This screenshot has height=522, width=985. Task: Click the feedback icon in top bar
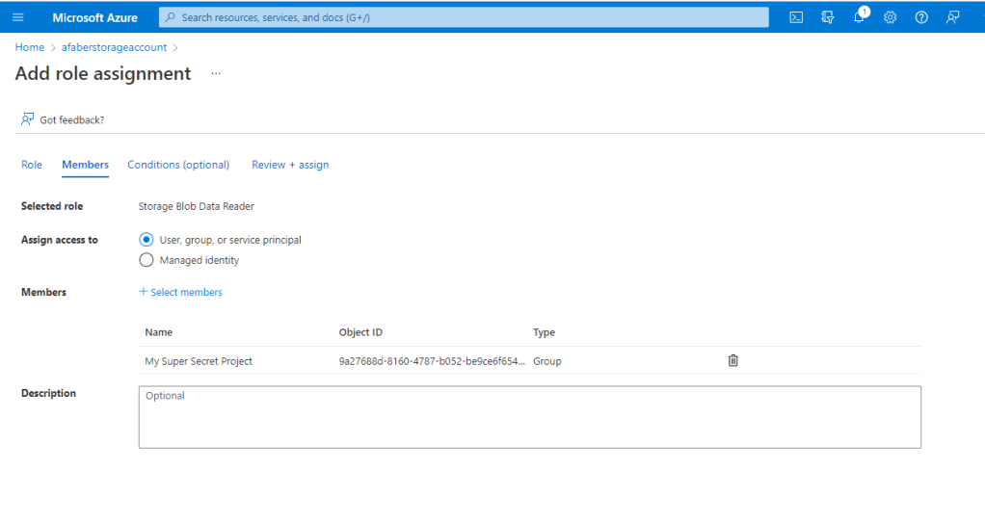point(952,17)
